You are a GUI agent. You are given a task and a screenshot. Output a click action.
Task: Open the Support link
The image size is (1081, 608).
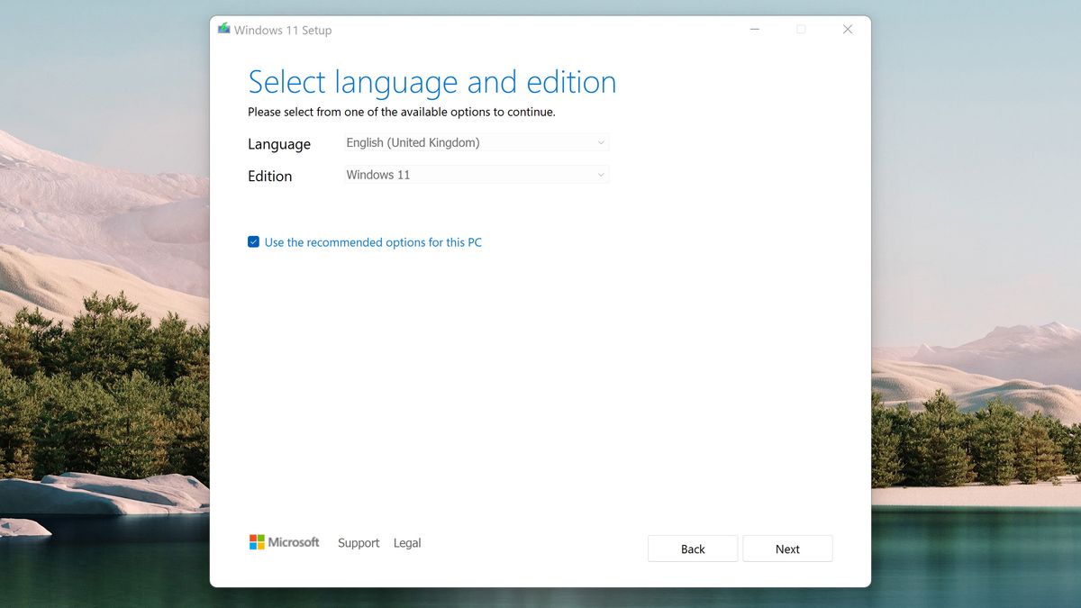tap(359, 542)
